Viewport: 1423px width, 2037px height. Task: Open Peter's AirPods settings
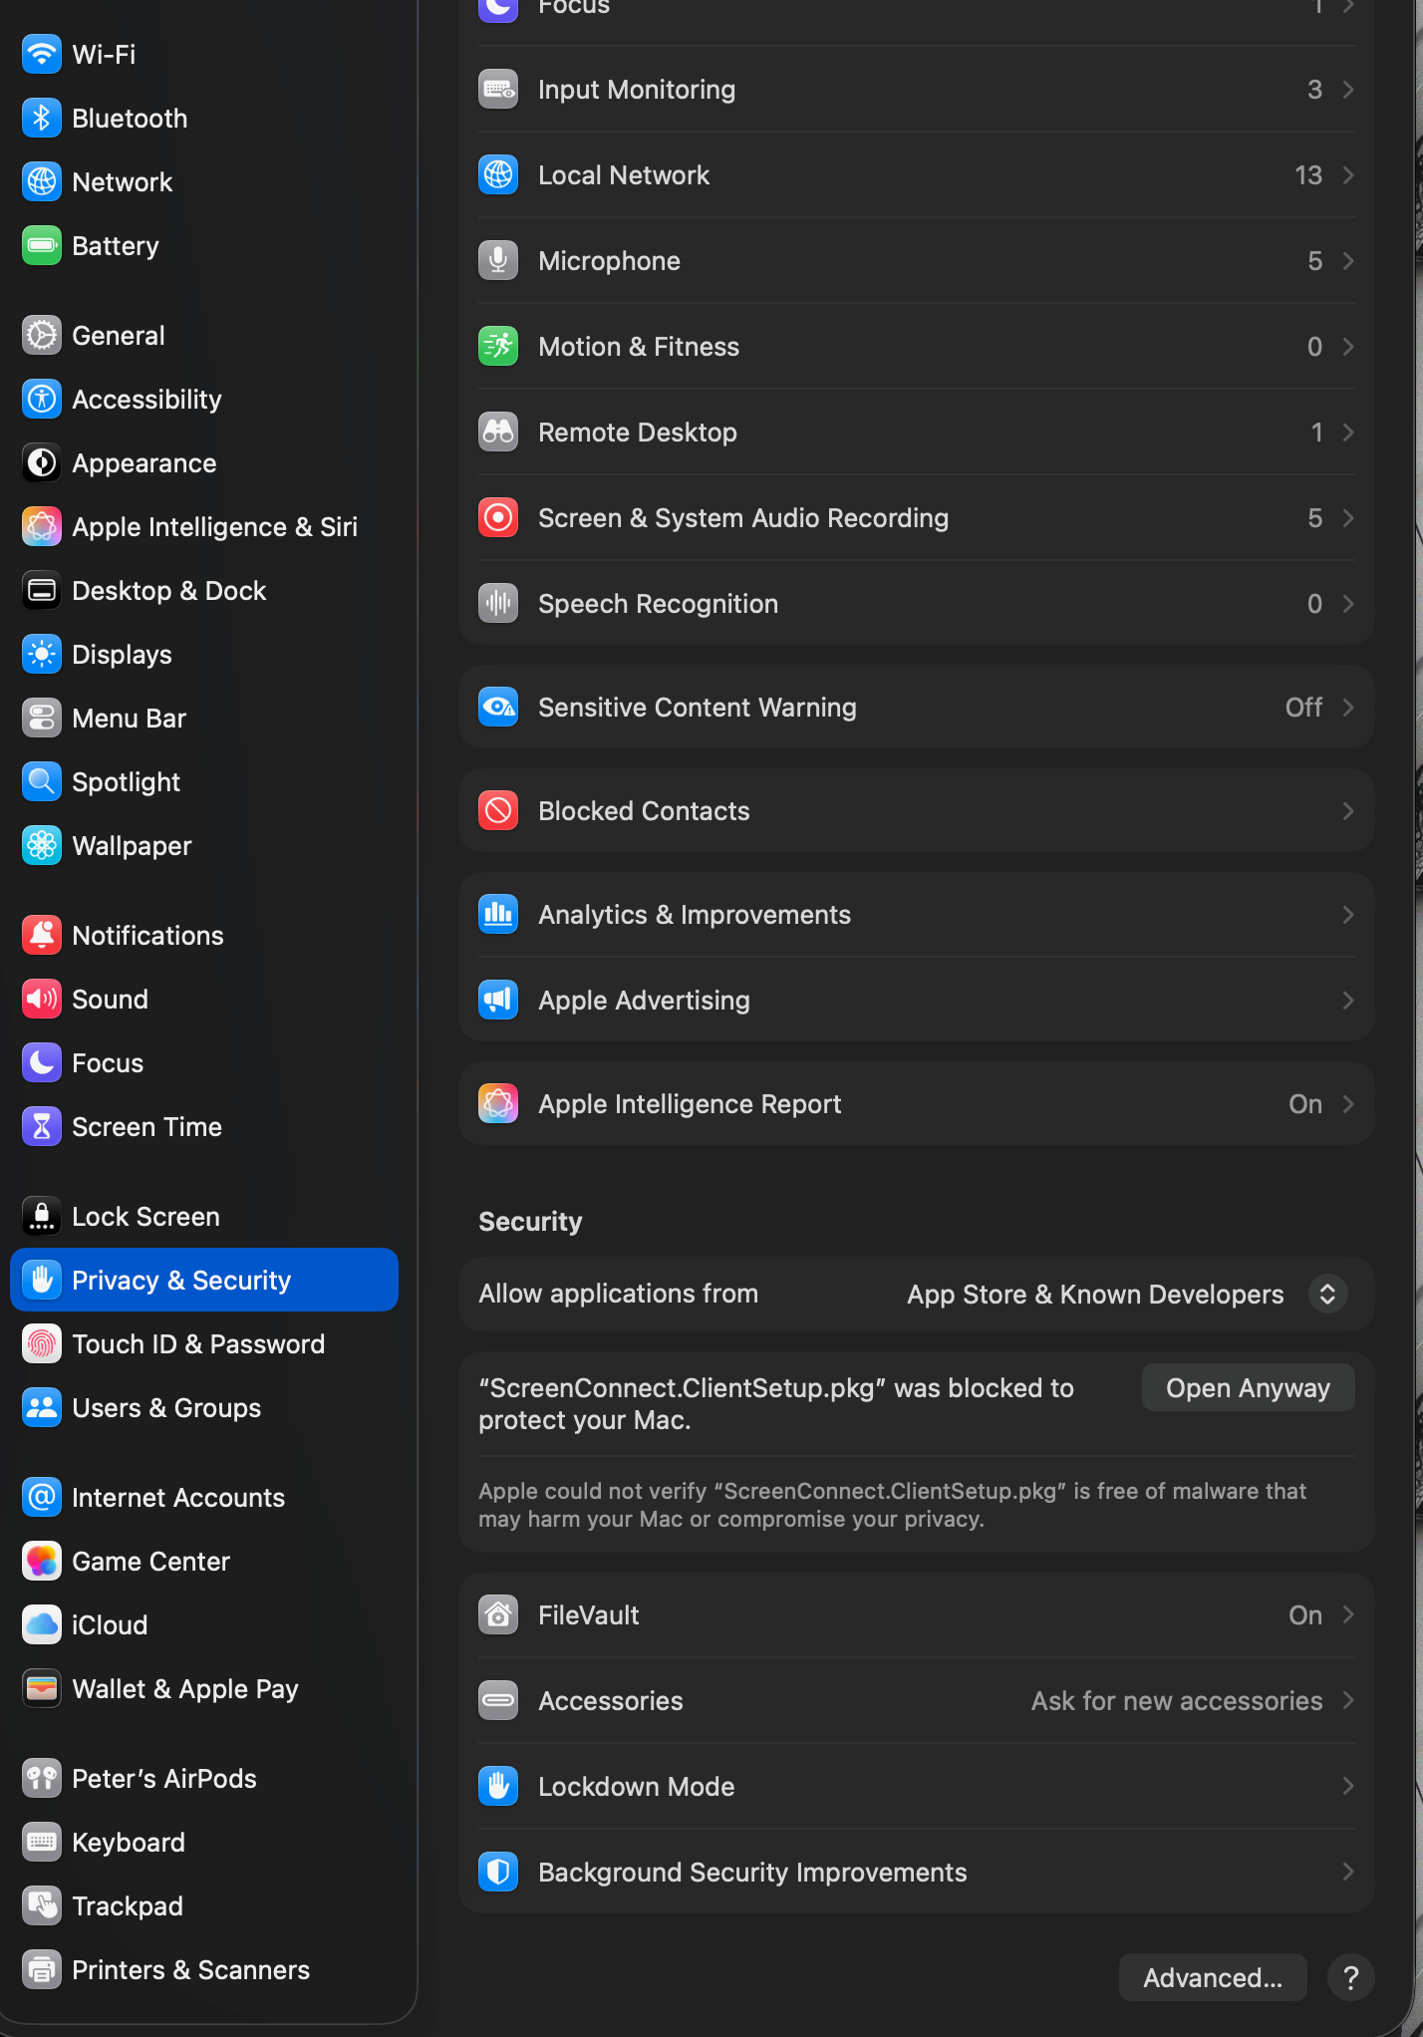(204, 1779)
